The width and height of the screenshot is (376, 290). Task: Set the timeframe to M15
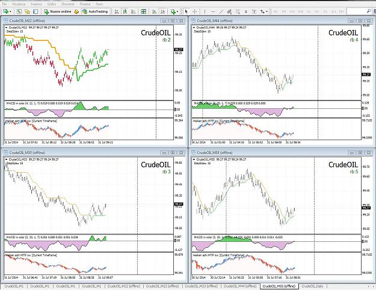pos(292,11)
